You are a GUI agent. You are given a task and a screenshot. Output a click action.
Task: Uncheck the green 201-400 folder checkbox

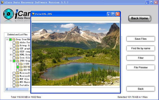[18, 67]
